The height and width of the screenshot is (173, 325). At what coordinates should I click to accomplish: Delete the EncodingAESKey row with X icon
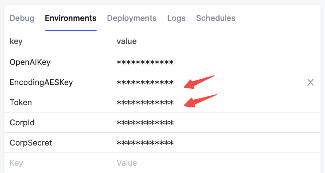(x=310, y=82)
